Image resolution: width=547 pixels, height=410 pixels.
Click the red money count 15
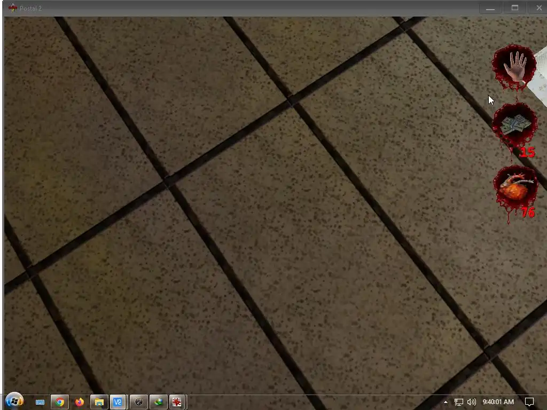point(527,152)
